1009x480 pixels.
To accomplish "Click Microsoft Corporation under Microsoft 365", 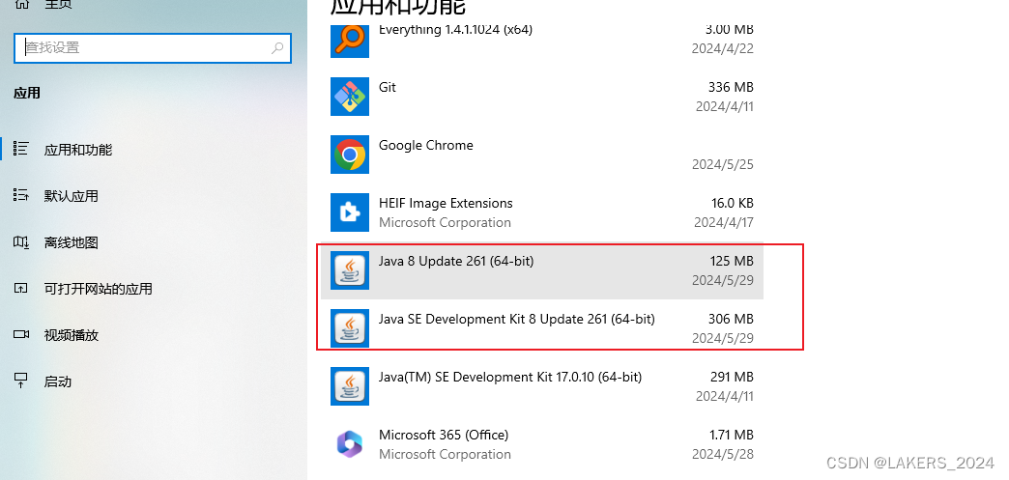I will click(445, 454).
